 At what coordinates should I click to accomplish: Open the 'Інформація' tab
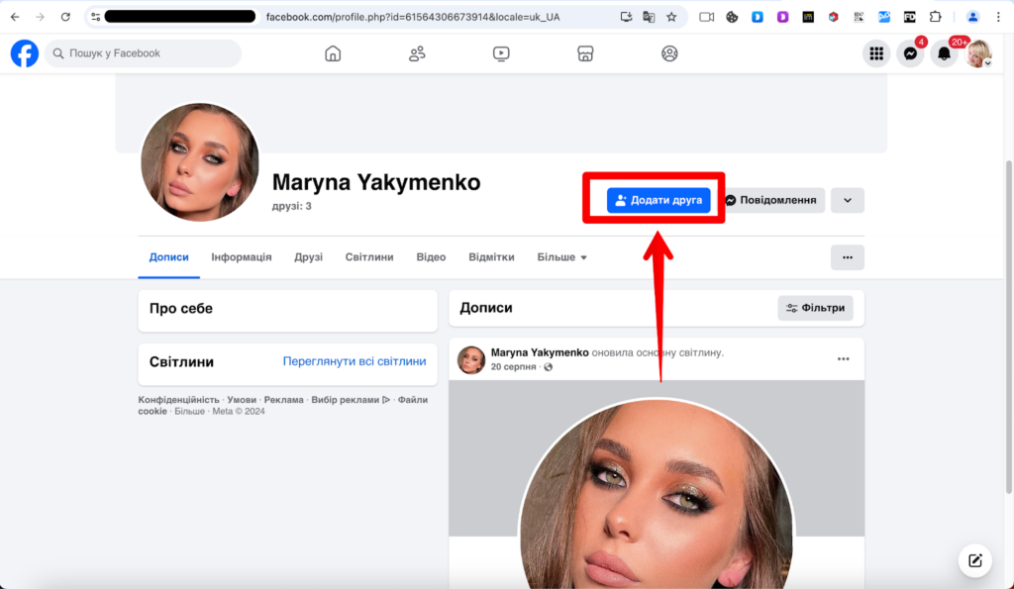pyautogui.click(x=241, y=256)
